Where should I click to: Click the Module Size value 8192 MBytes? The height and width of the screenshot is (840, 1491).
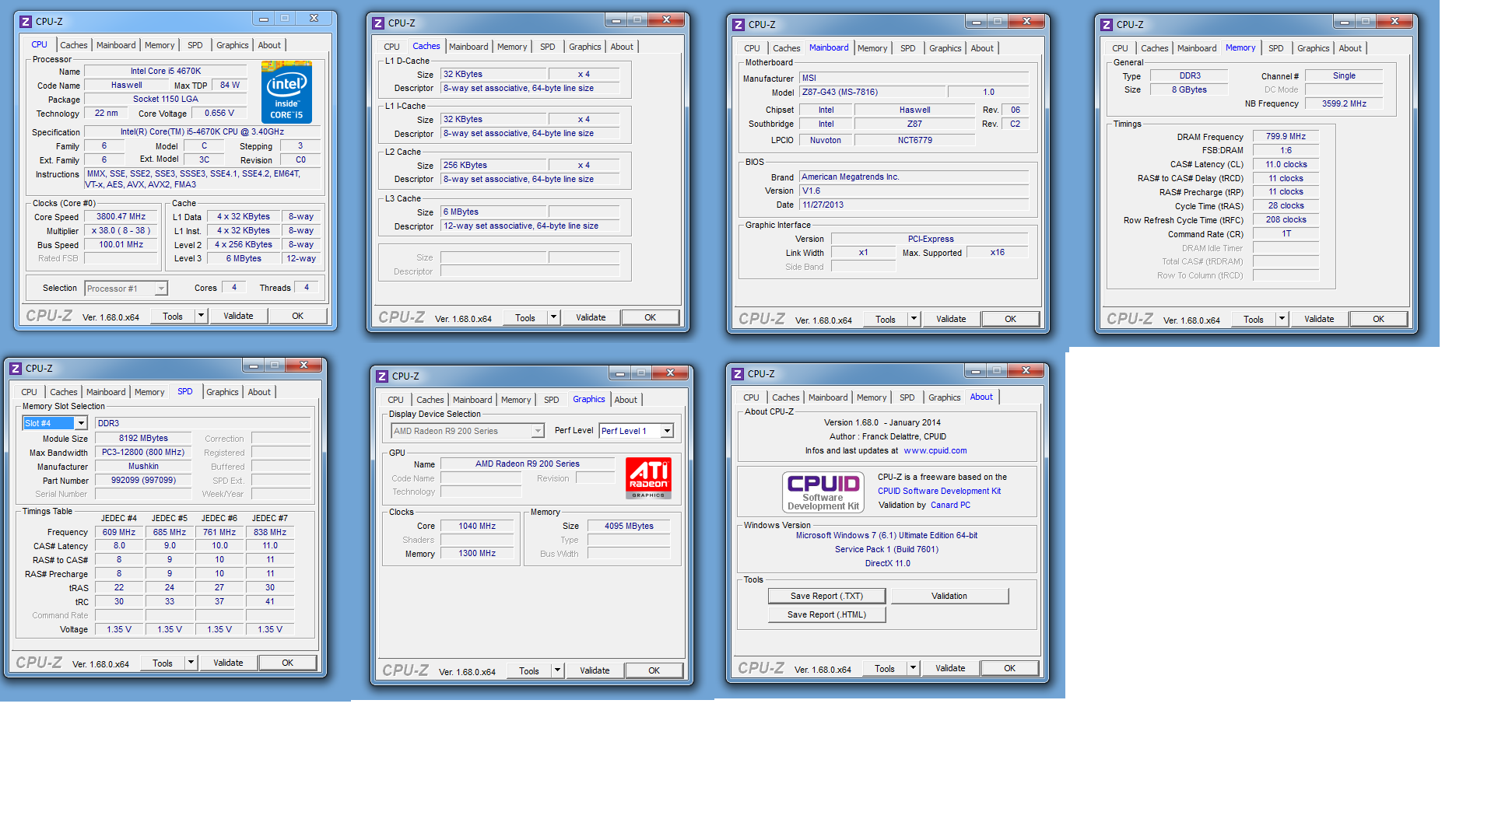tap(143, 439)
